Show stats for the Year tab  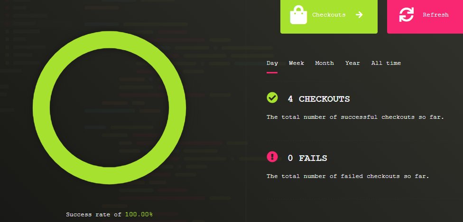click(x=352, y=63)
